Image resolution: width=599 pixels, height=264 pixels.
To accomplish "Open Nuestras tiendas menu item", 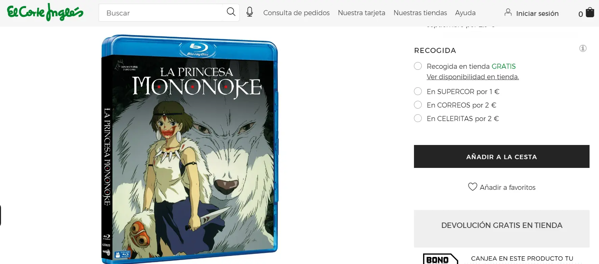I will [x=420, y=13].
